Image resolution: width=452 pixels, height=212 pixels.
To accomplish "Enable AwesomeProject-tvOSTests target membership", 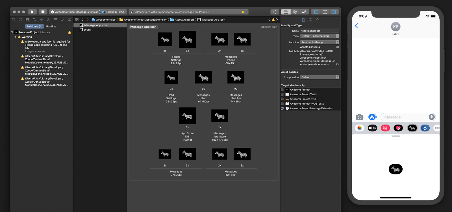I will click(x=282, y=104).
